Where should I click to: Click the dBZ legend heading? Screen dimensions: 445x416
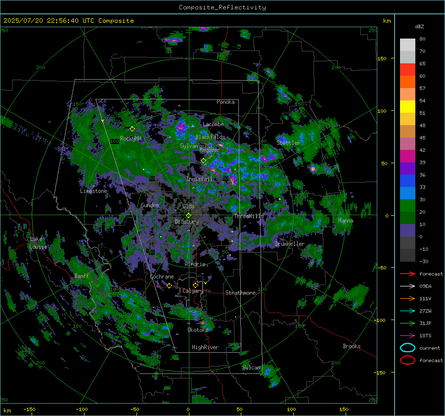[419, 26]
